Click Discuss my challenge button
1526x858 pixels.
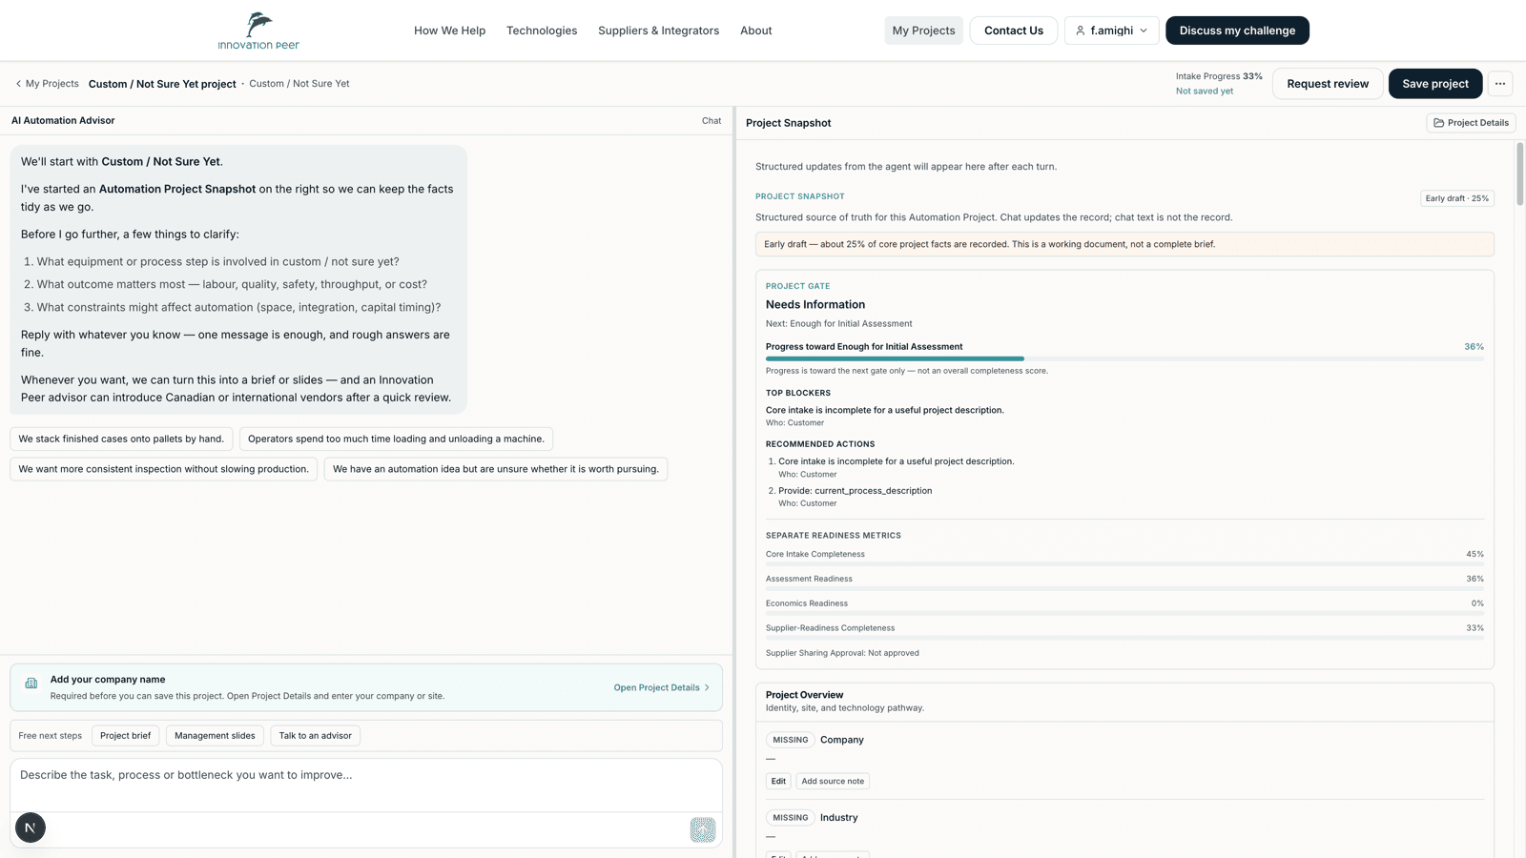1237,31
